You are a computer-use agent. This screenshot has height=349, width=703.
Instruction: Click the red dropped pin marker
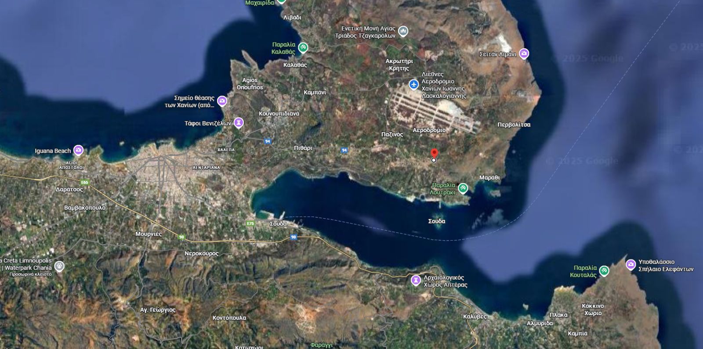click(434, 154)
